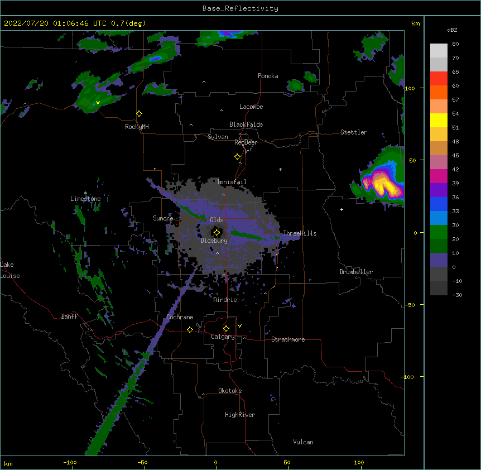Viewport: 481px width, 470px height.
Task: Click the white asterisk marker east of Innisfail
Action: [x=280, y=169]
